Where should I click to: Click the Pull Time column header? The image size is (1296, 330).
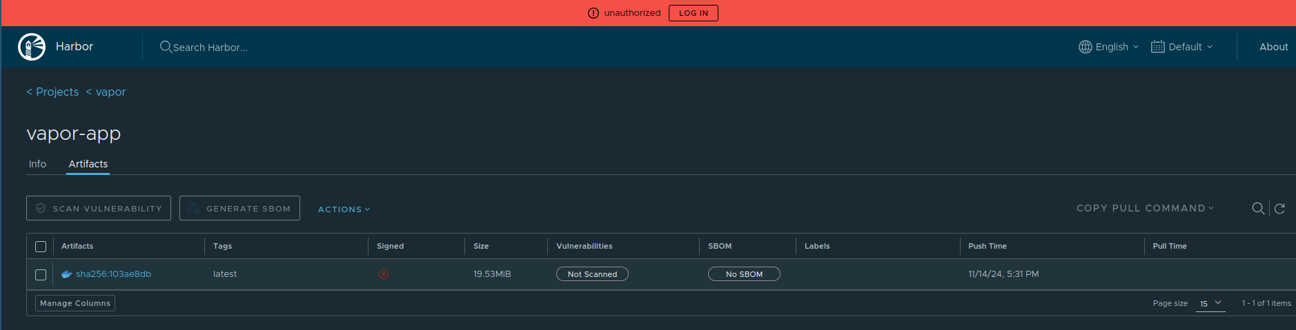(x=1170, y=246)
